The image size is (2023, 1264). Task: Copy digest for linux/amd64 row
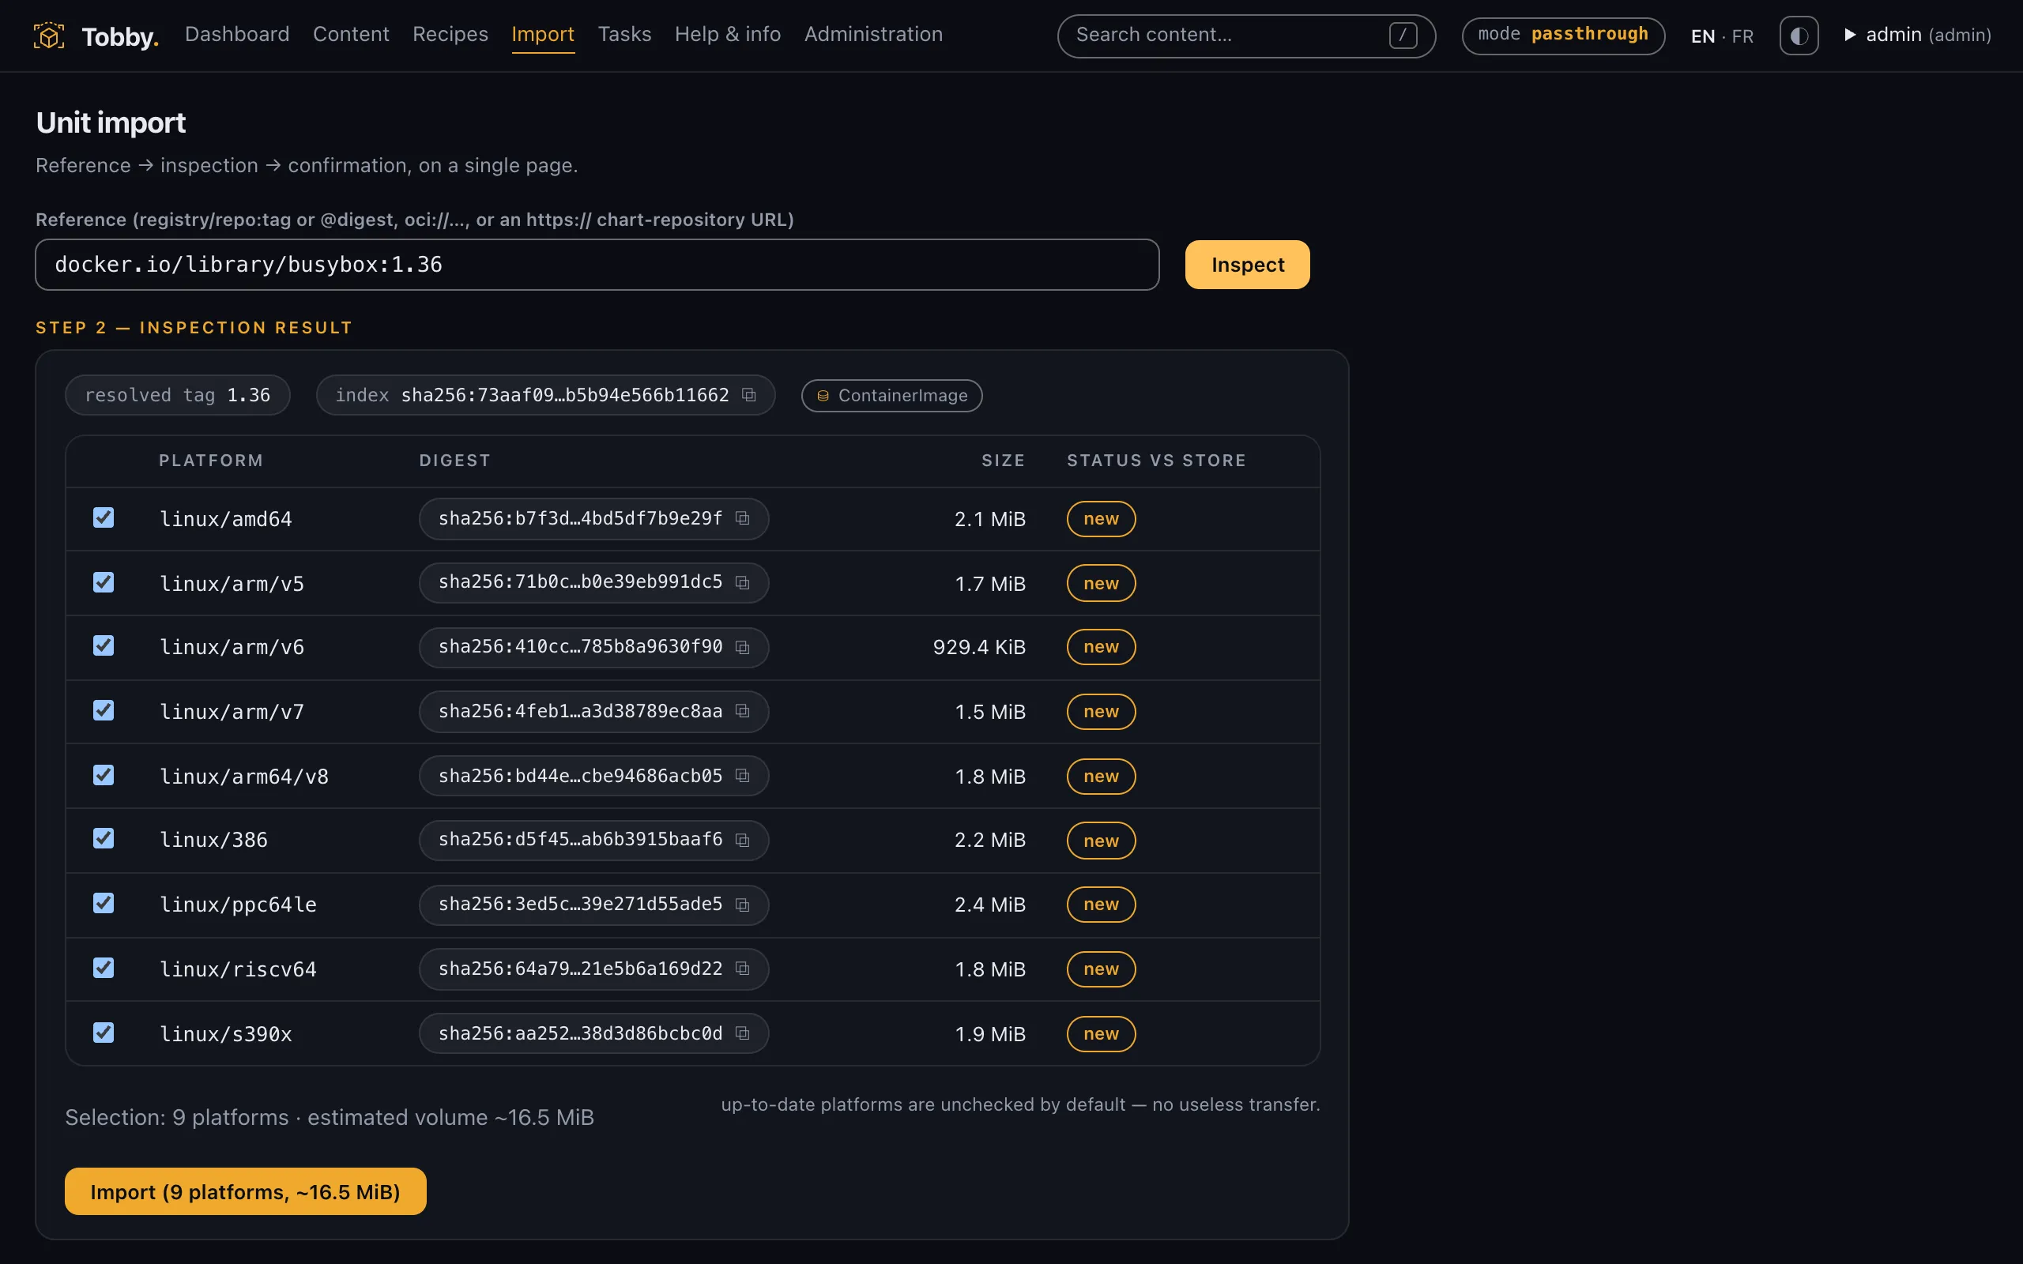(742, 518)
